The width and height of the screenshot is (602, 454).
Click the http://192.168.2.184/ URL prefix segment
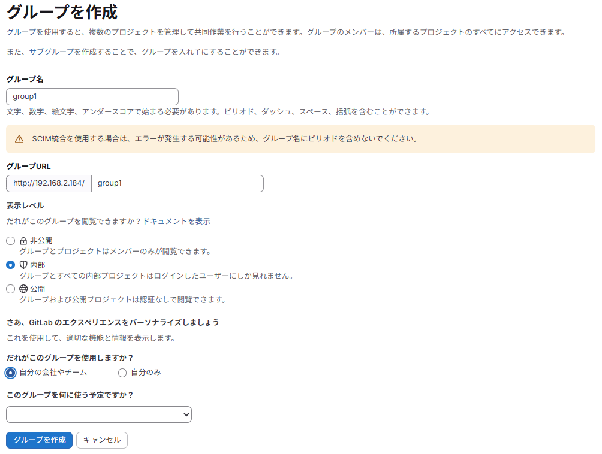48,183
